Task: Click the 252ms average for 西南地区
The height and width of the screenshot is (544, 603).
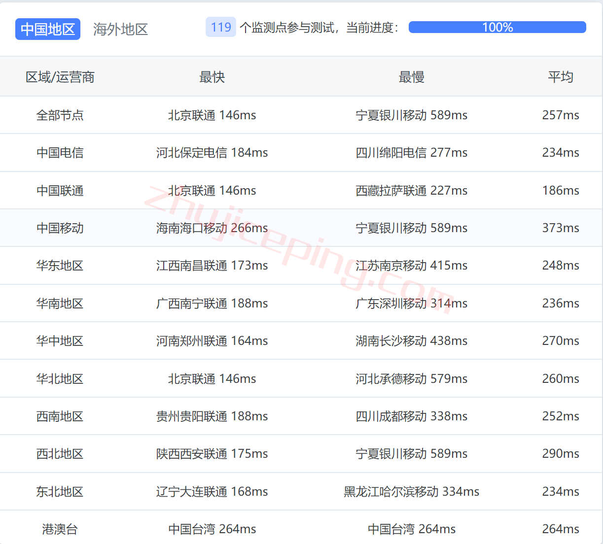Action: [561, 416]
